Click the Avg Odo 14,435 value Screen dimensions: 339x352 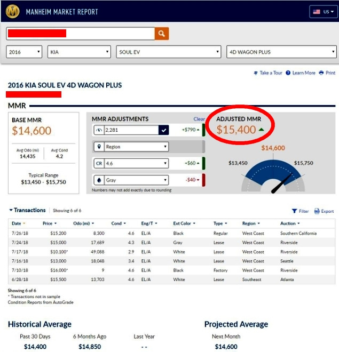click(x=27, y=156)
